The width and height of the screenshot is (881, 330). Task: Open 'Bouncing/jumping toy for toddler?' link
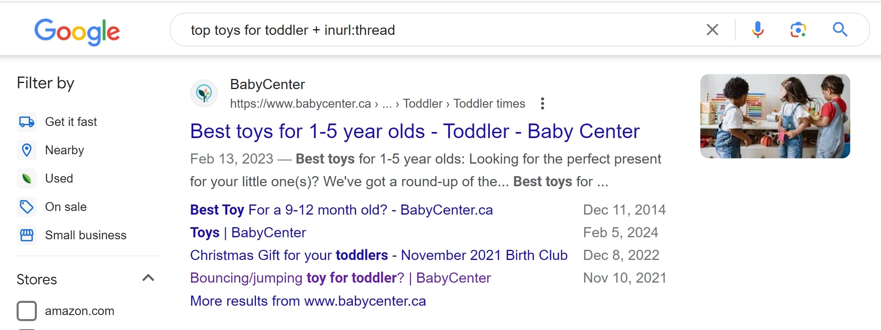tap(340, 278)
